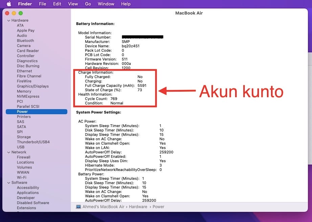The image size is (312, 222).
Task: Select FireWire in the sidebar
Action: tap(24, 81)
